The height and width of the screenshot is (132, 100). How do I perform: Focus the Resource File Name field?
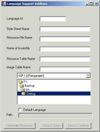click(65, 39)
